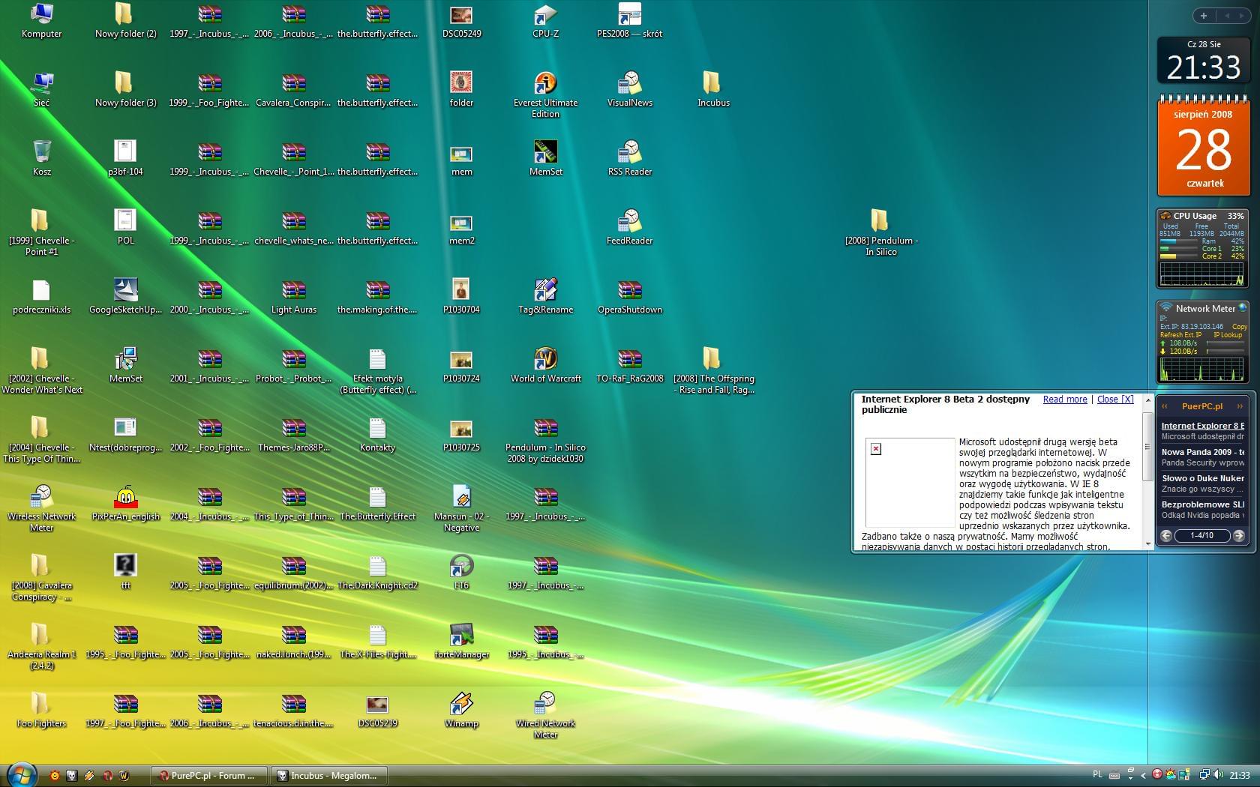Select the MemSet icon below Everest
The height and width of the screenshot is (787, 1260).
545,159
